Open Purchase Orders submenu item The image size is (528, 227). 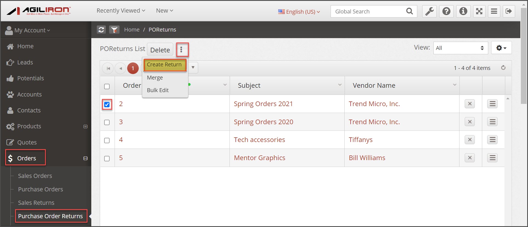click(x=40, y=189)
